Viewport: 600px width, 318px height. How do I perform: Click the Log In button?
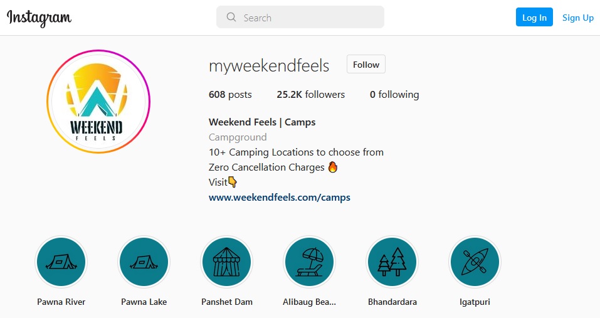pyautogui.click(x=534, y=18)
